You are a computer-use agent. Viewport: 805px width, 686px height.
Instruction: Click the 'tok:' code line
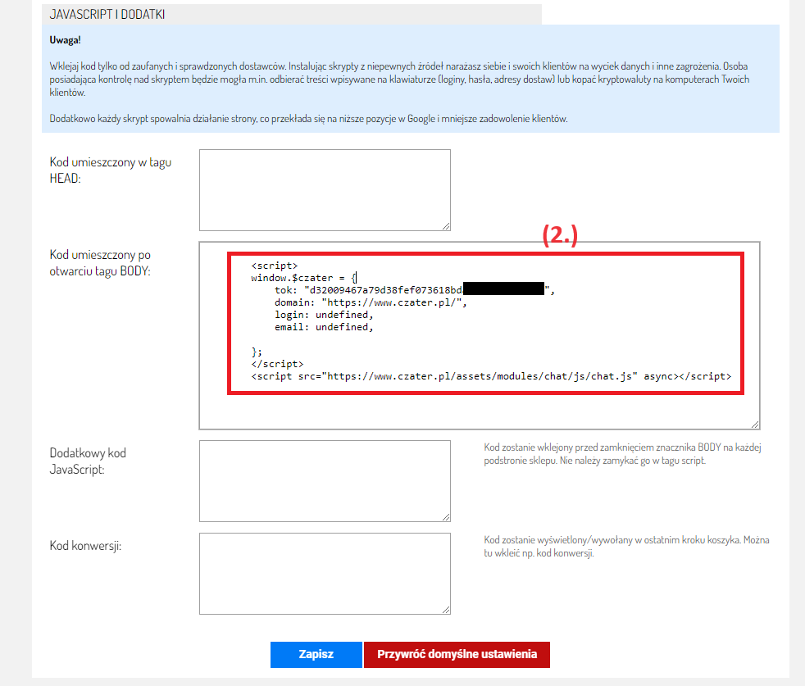(415, 290)
